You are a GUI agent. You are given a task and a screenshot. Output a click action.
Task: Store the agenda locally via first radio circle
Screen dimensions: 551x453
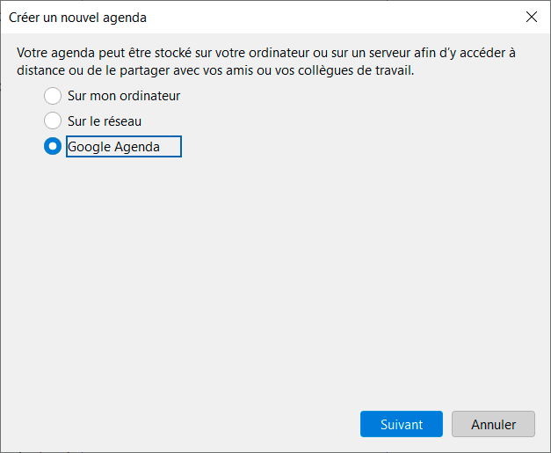click(53, 96)
